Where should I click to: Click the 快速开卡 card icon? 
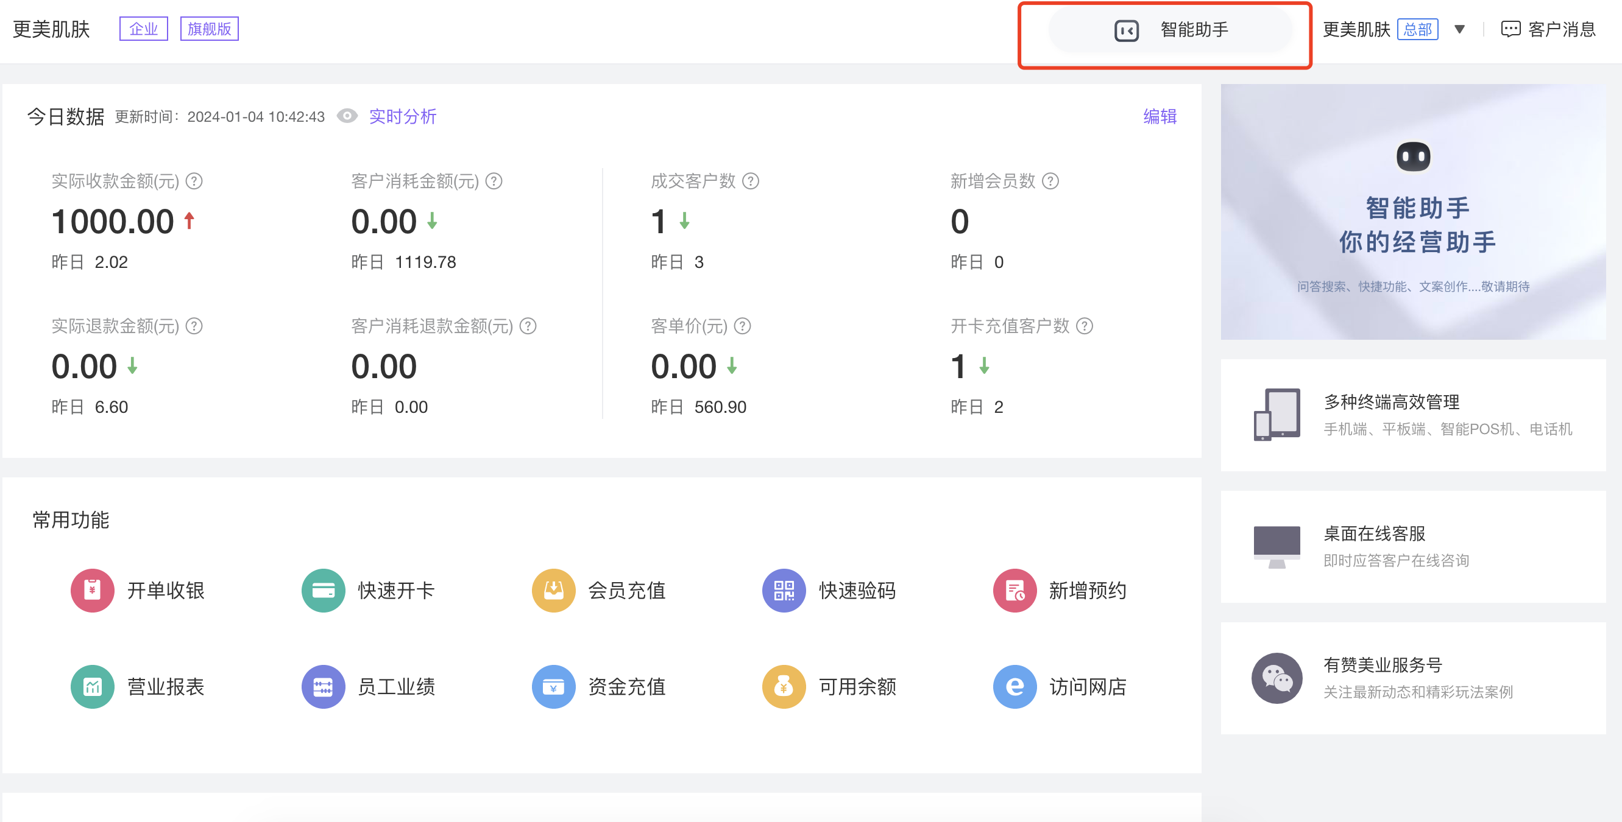pyautogui.click(x=323, y=590)
